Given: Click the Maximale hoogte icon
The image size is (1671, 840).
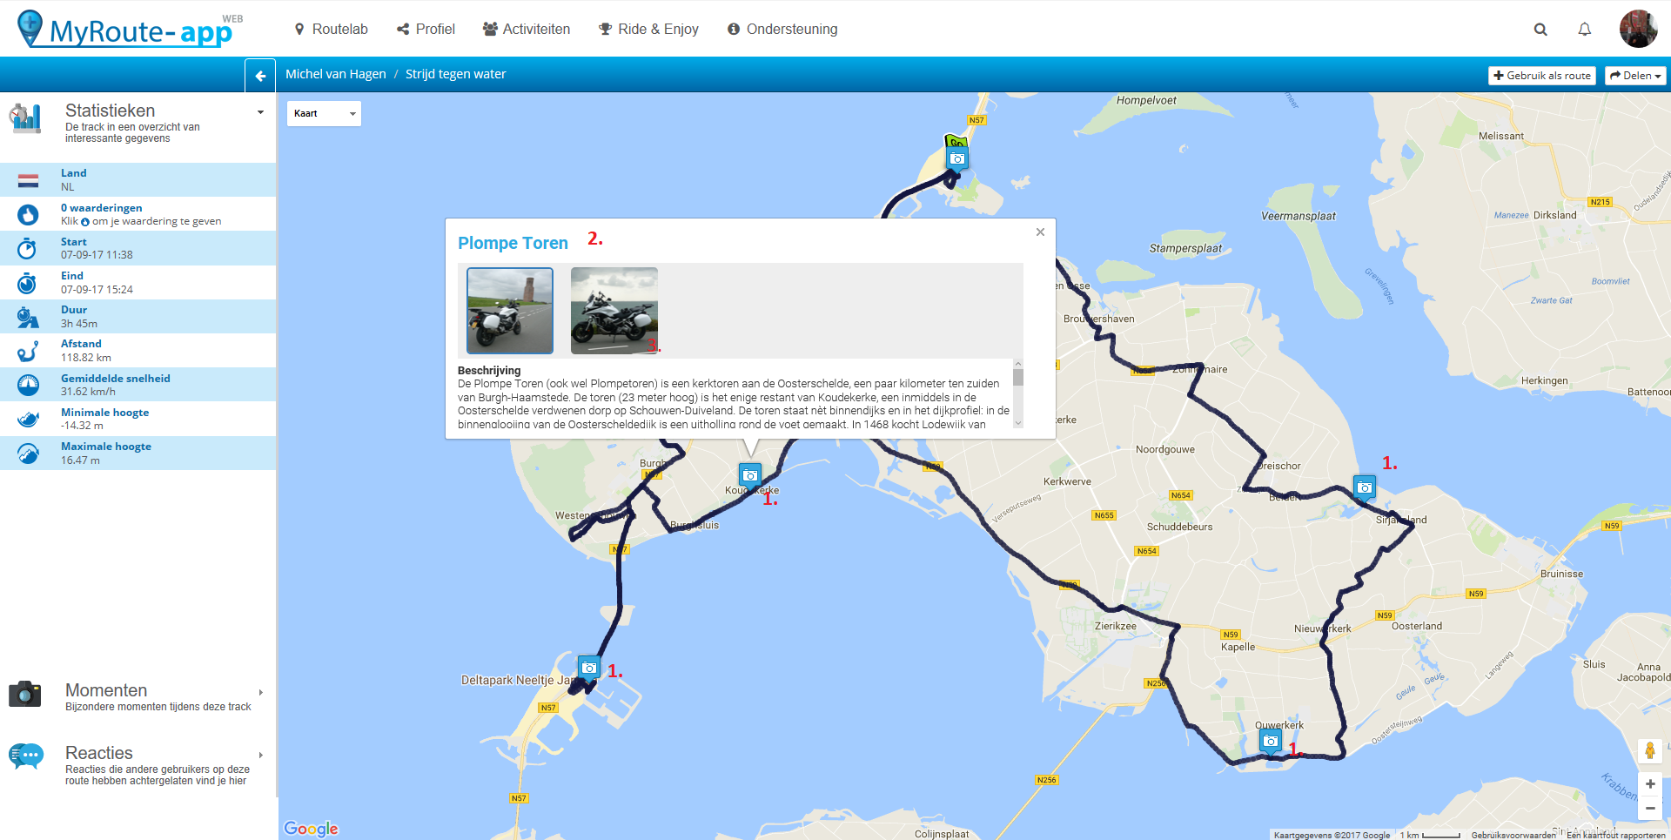Looking at the screenshot, I should click(x=28, y=454).
